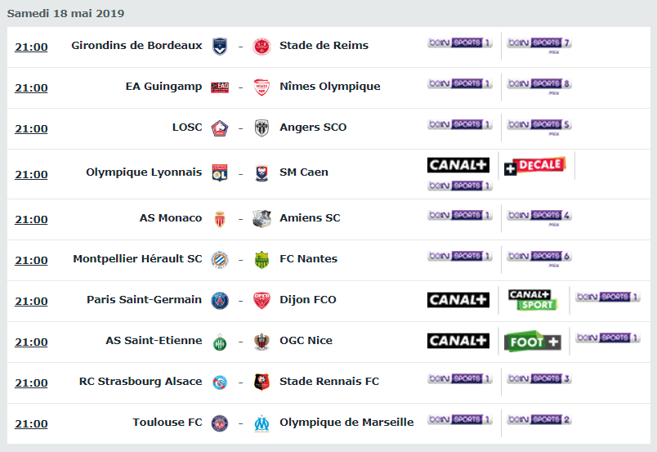Viewport: 657px width, 452px height.
Task: Open the 21:00 link for Bordeaux match
Action: click(31, 47)
